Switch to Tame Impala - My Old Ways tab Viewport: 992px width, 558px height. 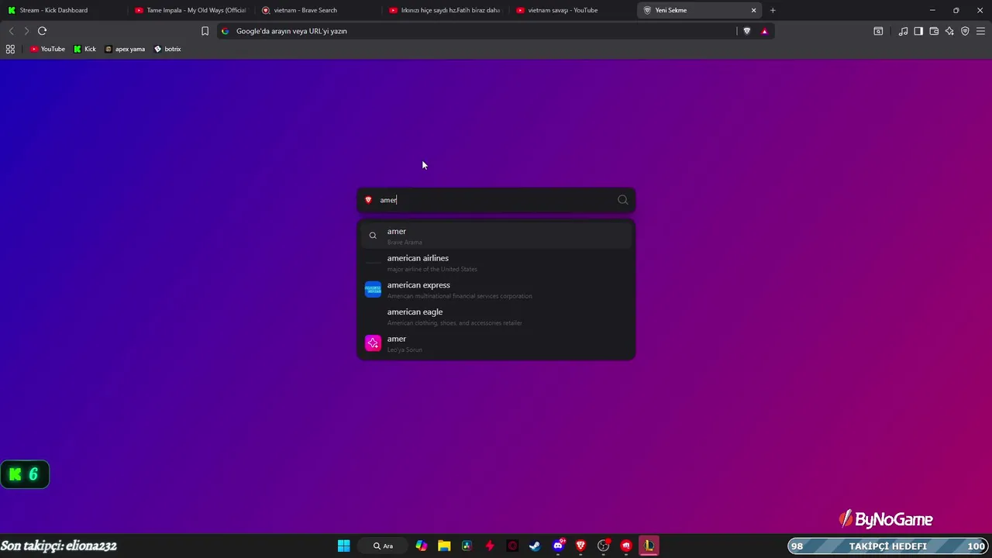point(190,10)
